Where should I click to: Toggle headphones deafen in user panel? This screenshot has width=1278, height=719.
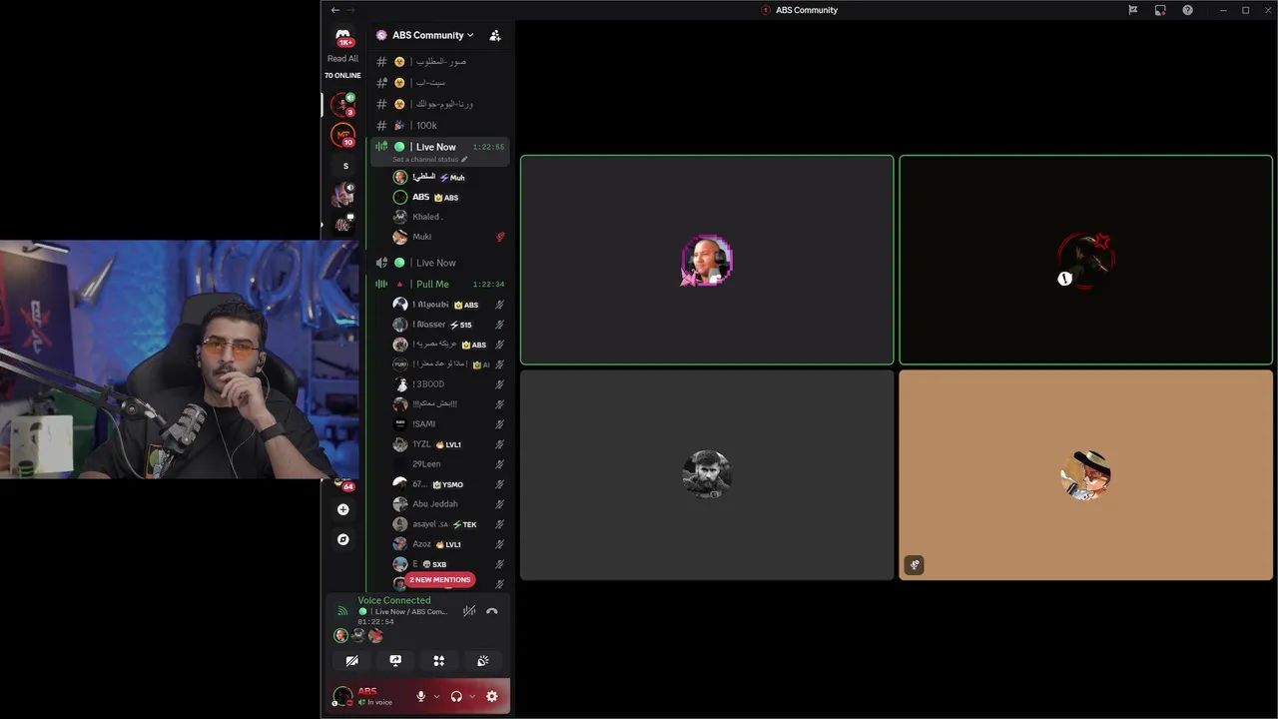tap(456, 696)
